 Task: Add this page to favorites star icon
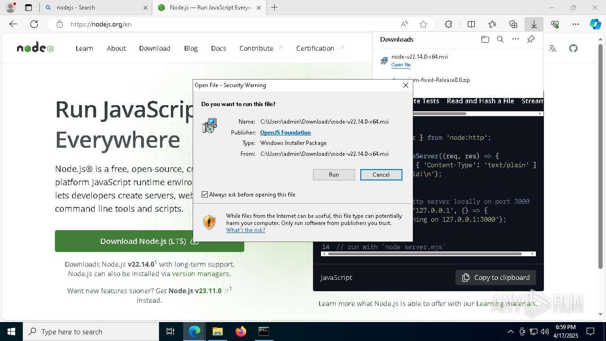[x=423, y=24]
